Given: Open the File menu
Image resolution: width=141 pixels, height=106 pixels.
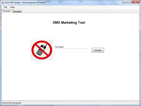Looking at the screenshot, I should [5, 7].
